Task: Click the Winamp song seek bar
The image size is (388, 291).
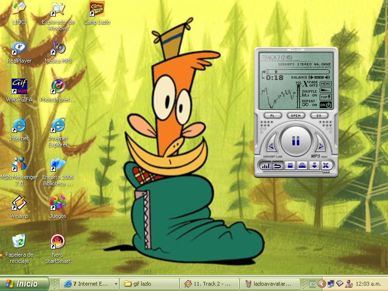Action: point(298,72)
